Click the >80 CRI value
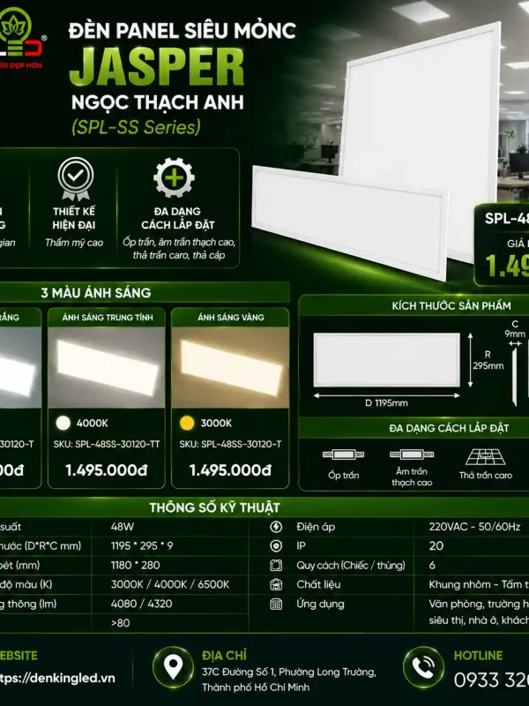Image resolution: width=529 pixels, height=706 pixels. pyautogui.click(x=120, y=623)
